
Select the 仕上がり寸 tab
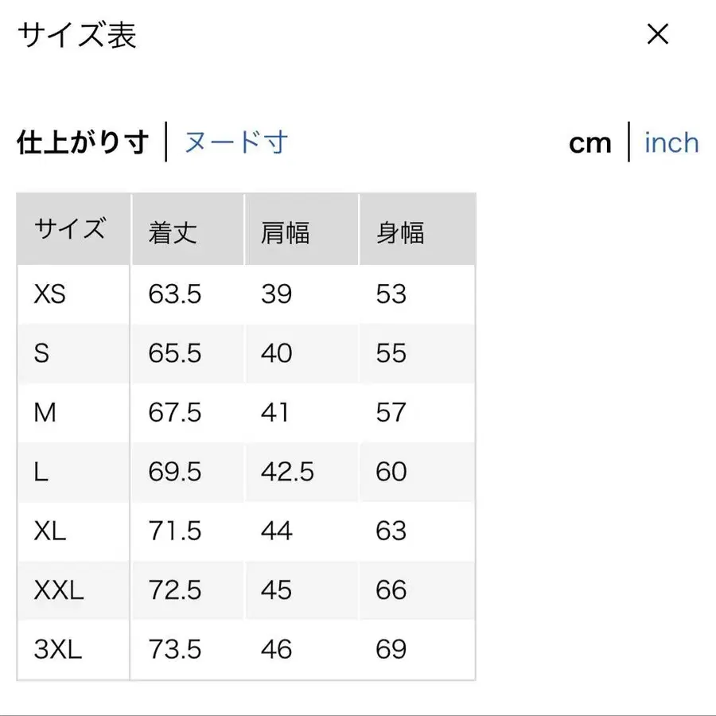83,143
